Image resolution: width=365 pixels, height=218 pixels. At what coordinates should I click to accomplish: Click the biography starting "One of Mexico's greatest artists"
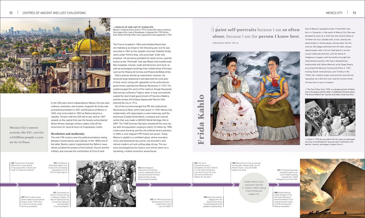(330, 55)
